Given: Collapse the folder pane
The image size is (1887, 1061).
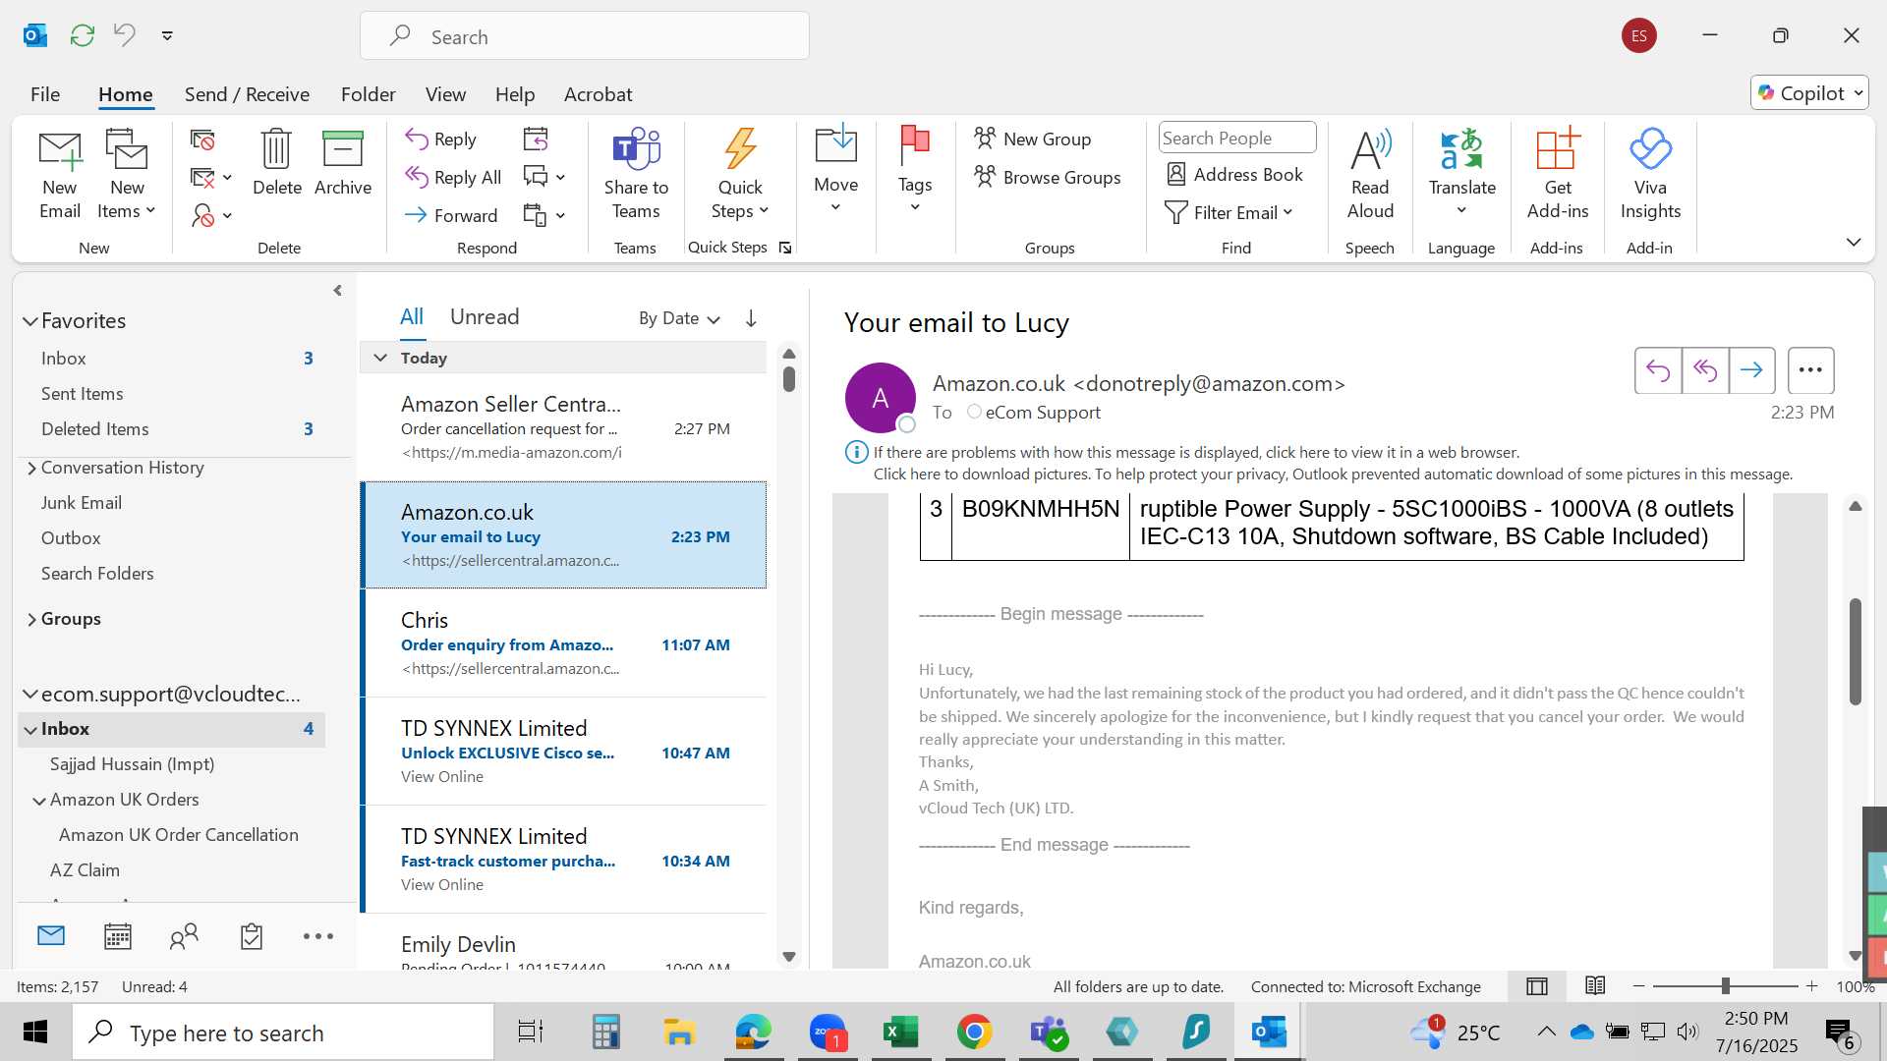Looking at the screenshot, I should 337,291.
